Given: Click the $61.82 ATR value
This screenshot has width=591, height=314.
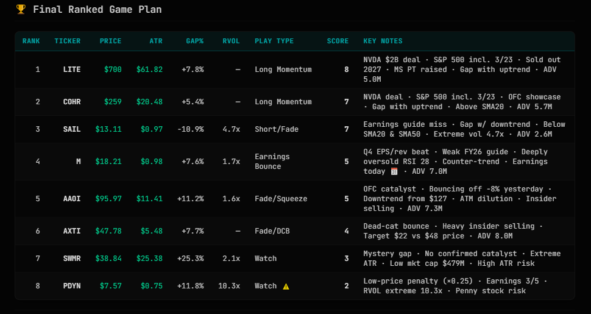Looking at the screenshot, I should 150,70.
